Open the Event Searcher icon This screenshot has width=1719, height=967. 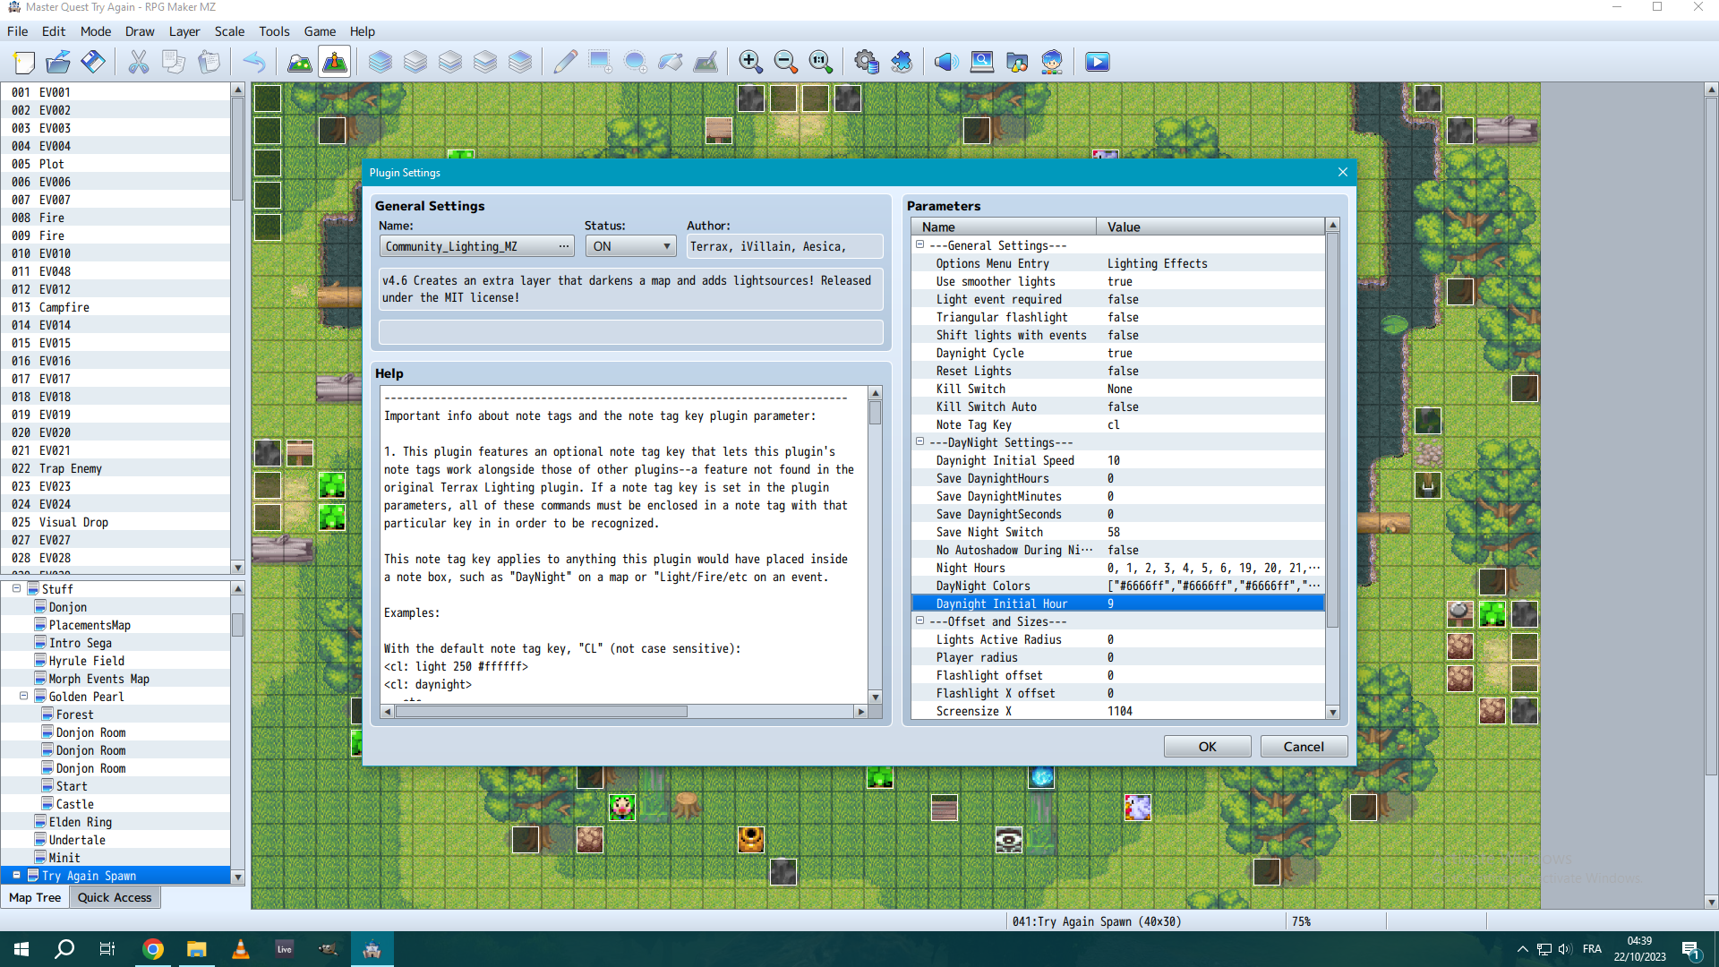pos(982,62)
